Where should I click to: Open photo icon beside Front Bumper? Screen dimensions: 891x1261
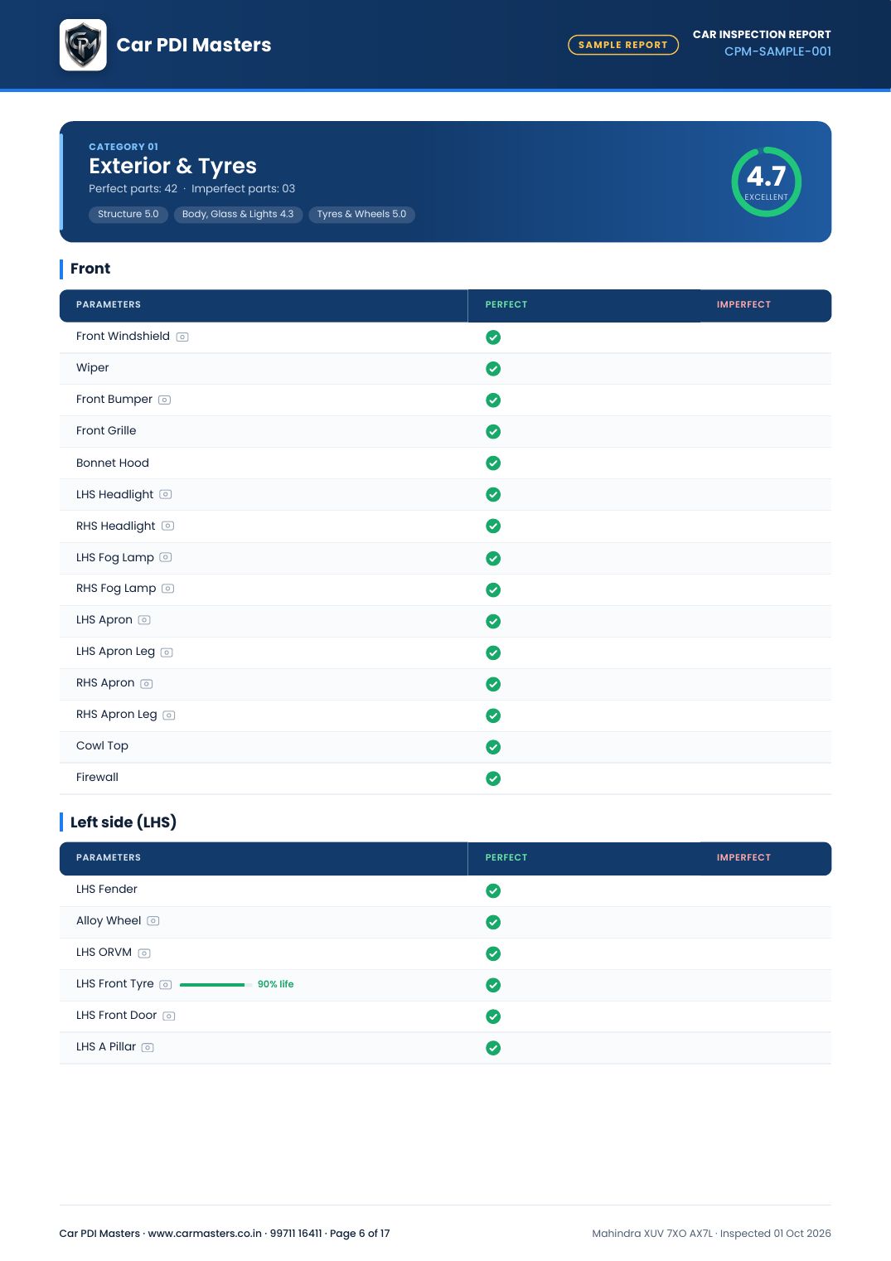[x=165, y=400]
